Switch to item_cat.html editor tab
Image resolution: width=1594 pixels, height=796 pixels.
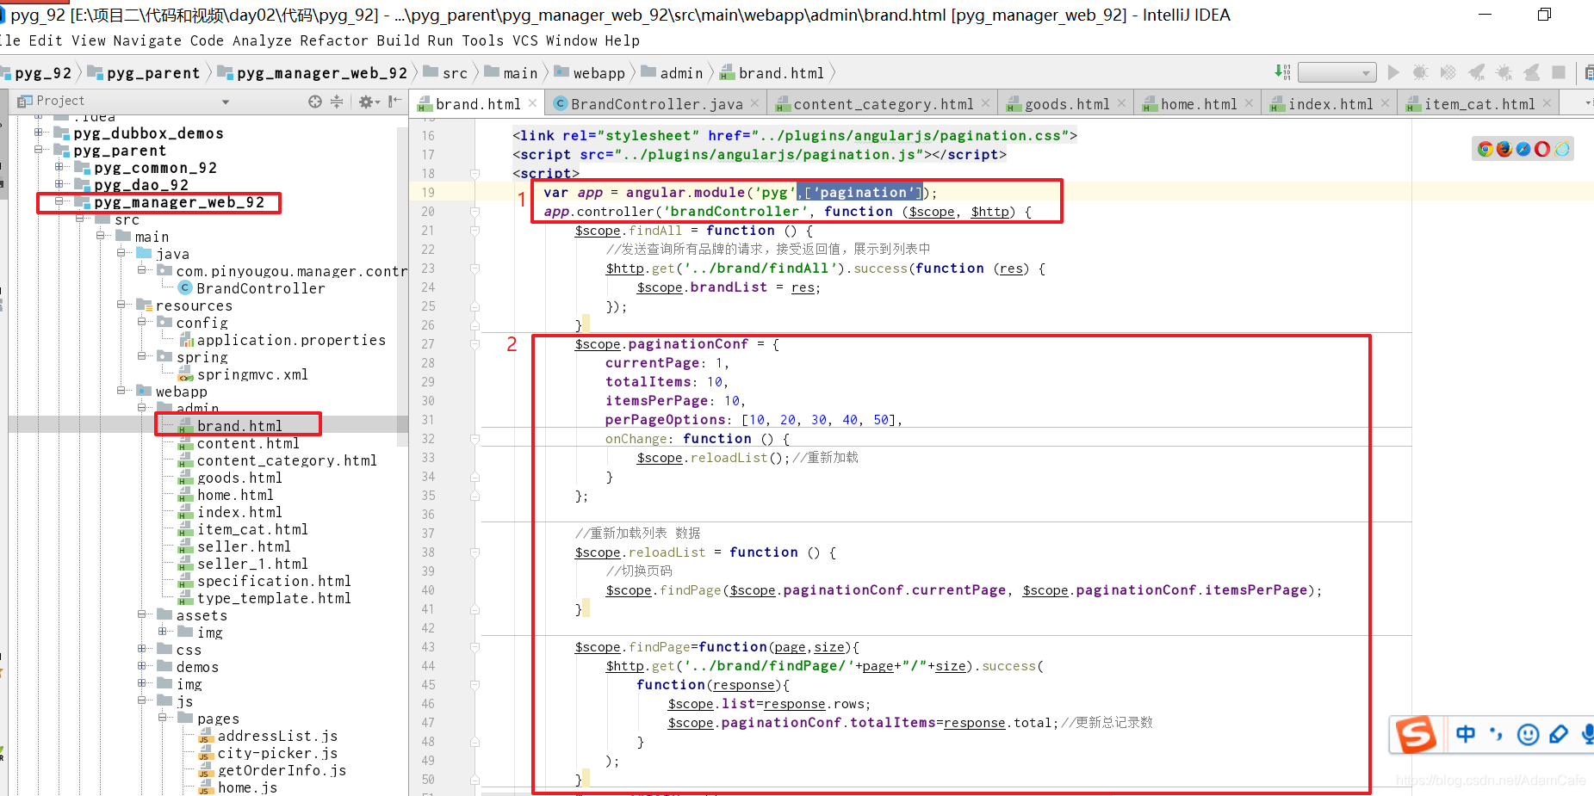pyautogui.click(x=1479, y=104)
